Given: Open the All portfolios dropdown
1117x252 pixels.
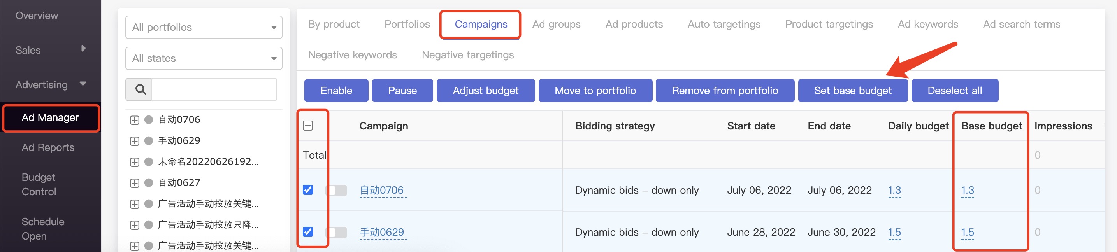Looking at the screenshot, I should (x=204, y=27).
